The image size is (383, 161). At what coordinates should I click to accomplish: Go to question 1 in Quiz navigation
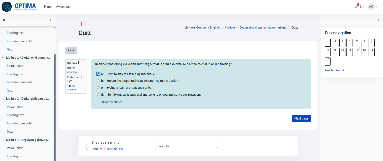coord(328,43)
